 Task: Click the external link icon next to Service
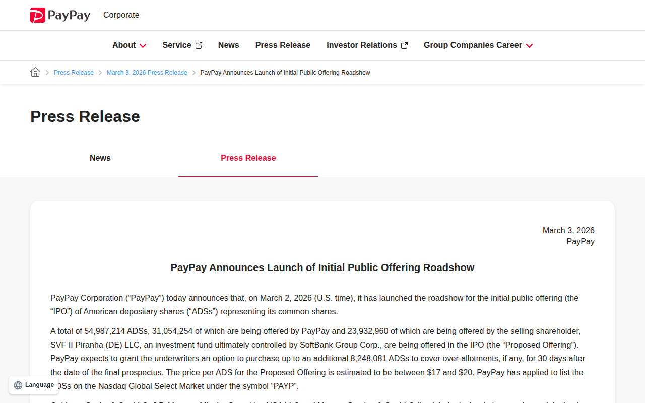pyautogui.click(x=199, y=45)
